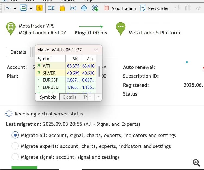The height and width of the screenshot is (170, 204).
Task: Select candlestick chart type icon
Action: (187, 8)
